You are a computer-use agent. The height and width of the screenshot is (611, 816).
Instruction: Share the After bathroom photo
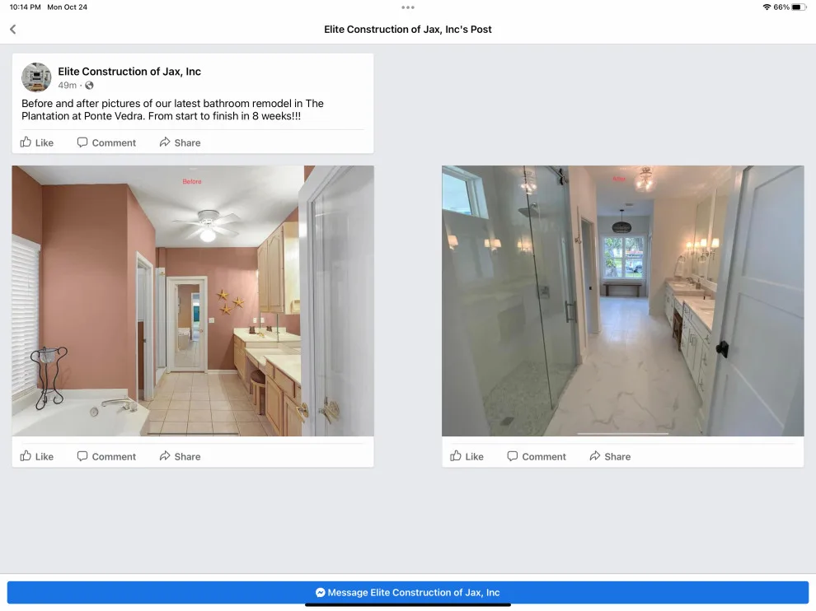[x=610, y=456]
